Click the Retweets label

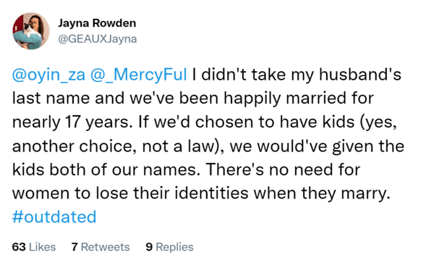(x=105, y=247)
